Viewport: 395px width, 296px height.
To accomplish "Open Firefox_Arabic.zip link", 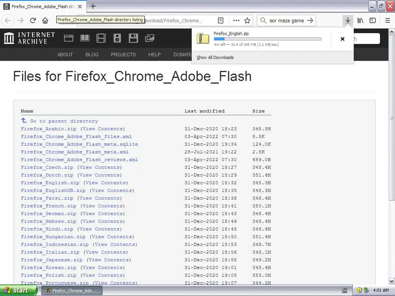I will [48, 129].
